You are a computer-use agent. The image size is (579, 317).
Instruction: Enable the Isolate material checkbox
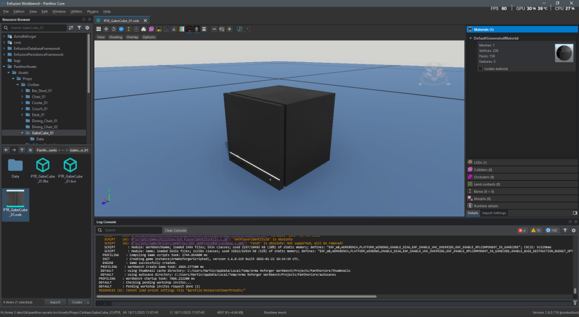pyautogui.click(x=481, y=69)
